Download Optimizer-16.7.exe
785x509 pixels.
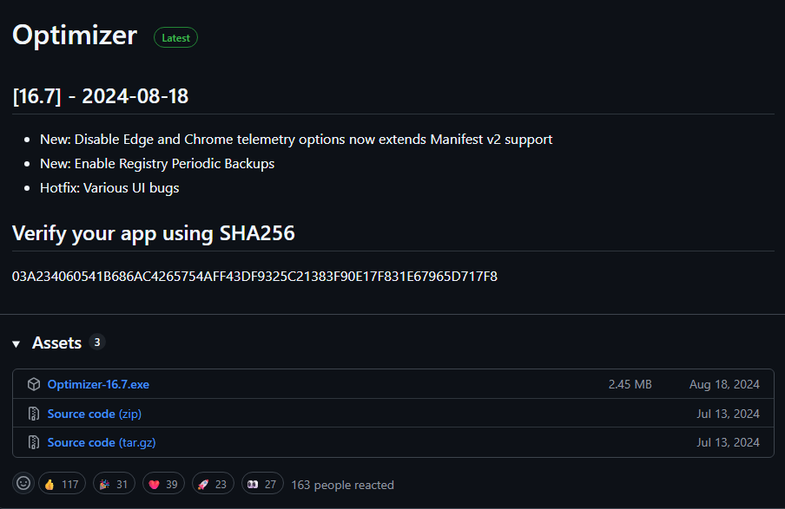98,384
